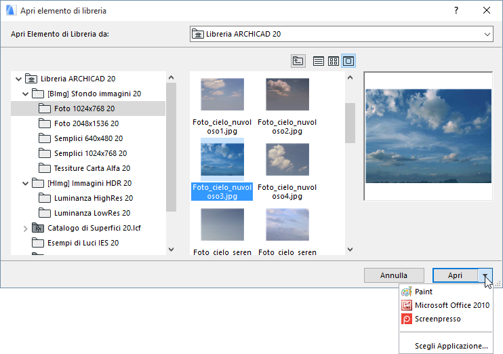Collapse the [HImg] Immagini HDR 20 node
Screen dimensions: 503x354
click(25, 183)
